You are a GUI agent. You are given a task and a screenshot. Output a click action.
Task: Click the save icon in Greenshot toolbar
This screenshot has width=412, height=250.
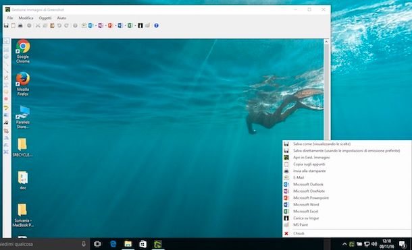[x=6, y=26]
